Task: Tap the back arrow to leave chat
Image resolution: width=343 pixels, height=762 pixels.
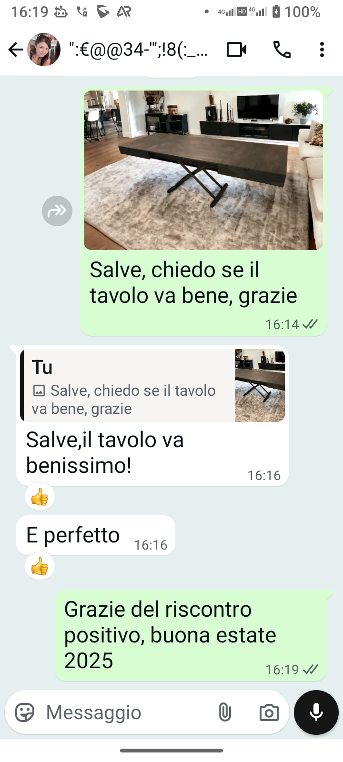Action: click(x=16, y=50)
